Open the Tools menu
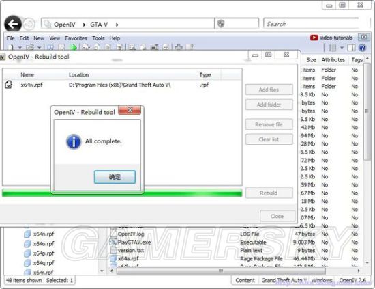Image resolution: width=375 pixels, height=289 pixels. (98, 38)
